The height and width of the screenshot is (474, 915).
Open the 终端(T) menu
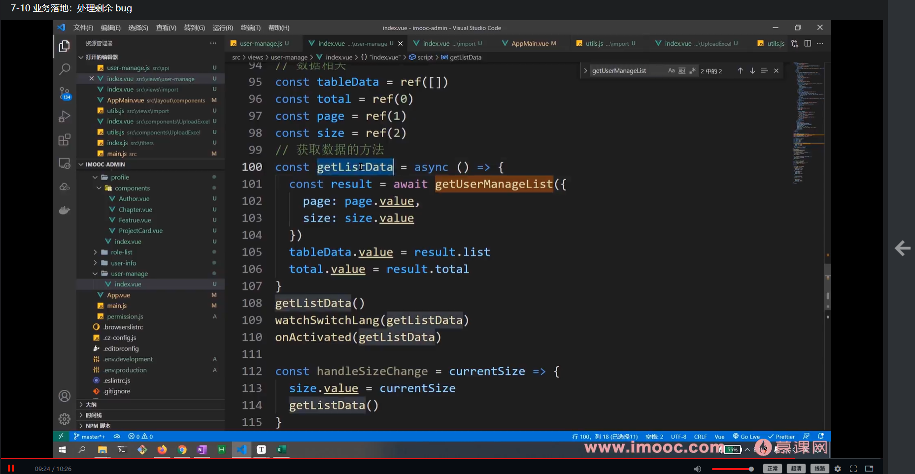(251, 28)
